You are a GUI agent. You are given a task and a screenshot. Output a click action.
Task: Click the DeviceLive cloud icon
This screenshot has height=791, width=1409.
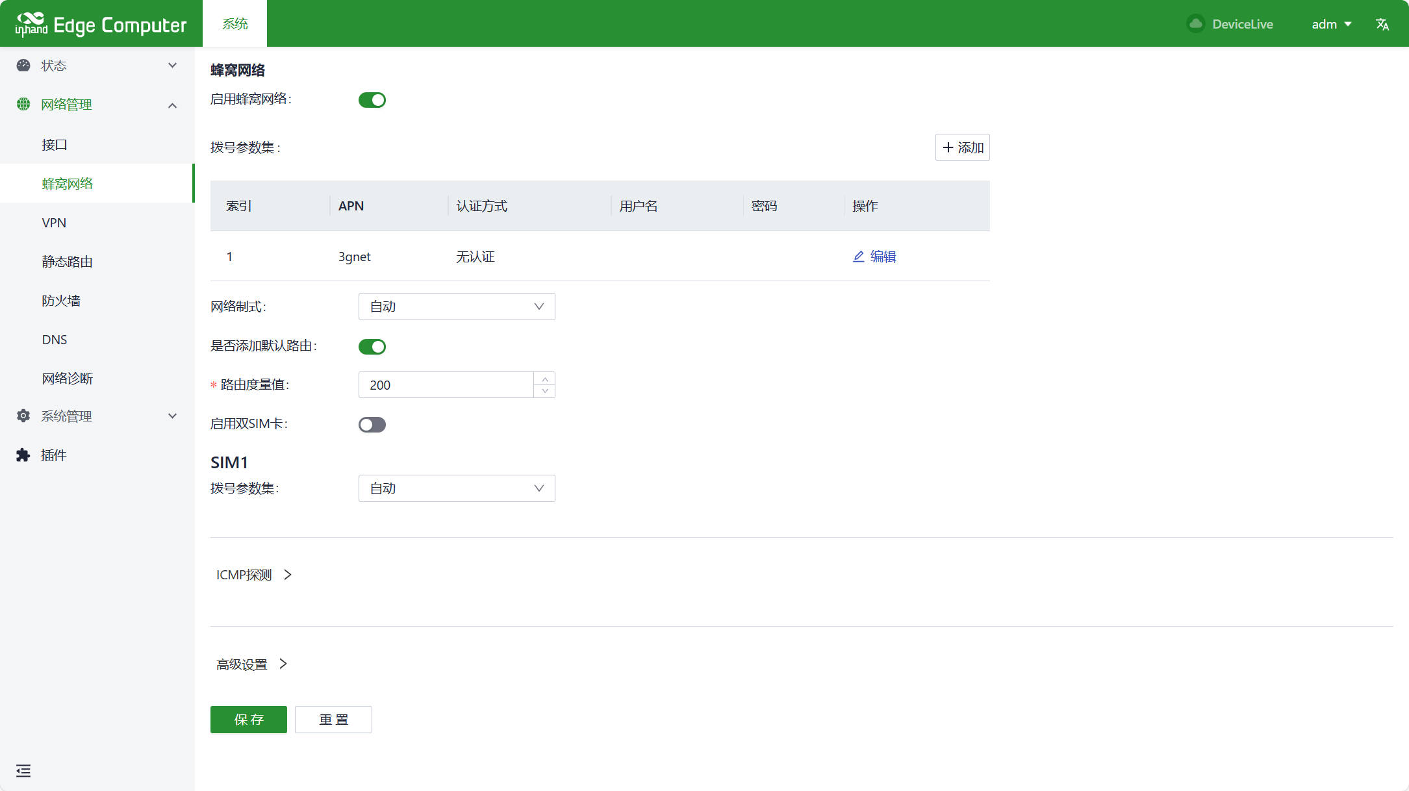pos(1196,24)
